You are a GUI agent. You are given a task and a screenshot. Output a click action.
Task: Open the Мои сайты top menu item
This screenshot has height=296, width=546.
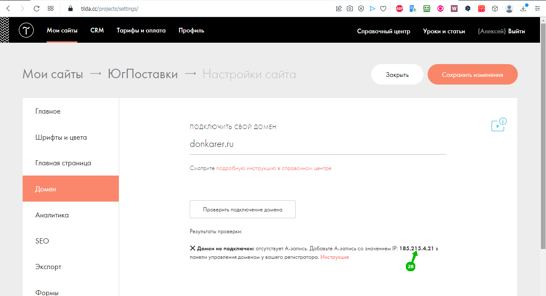click(62, 30)
